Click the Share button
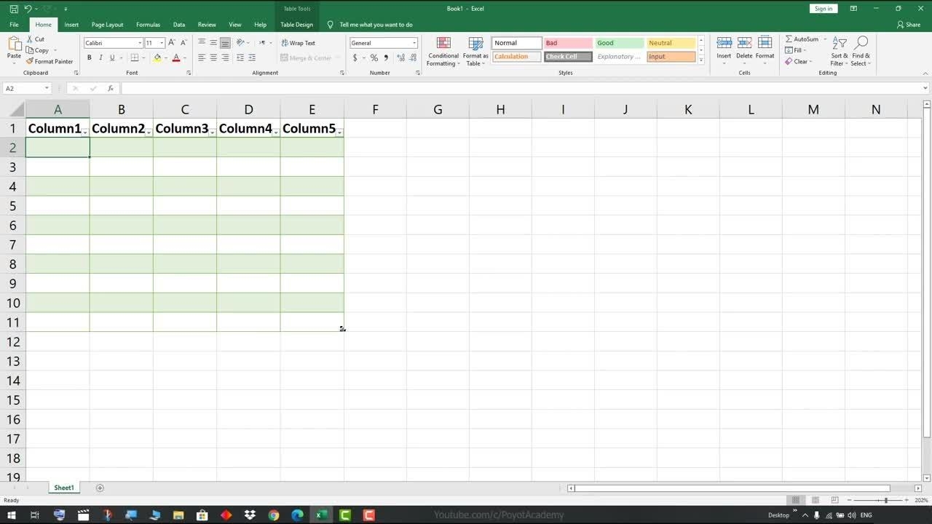The height and width of the screenshot is (524, 932). click(x=909, y=25)
